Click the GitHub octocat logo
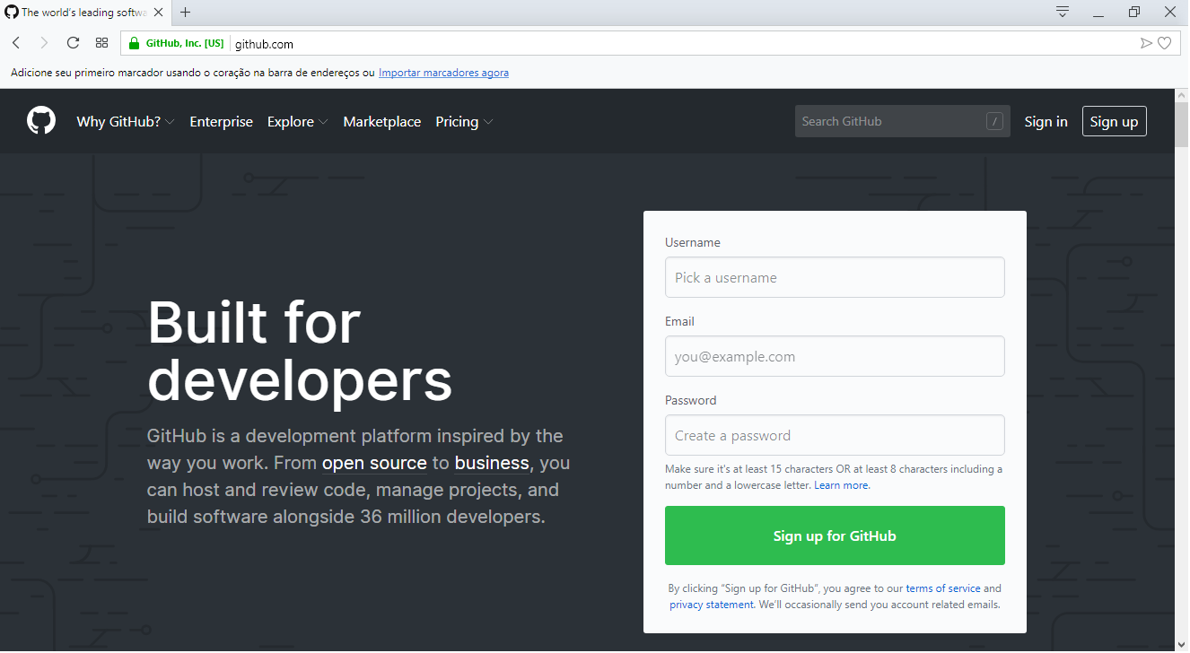The image size is (1190, 653). click(x=40, y=120)
